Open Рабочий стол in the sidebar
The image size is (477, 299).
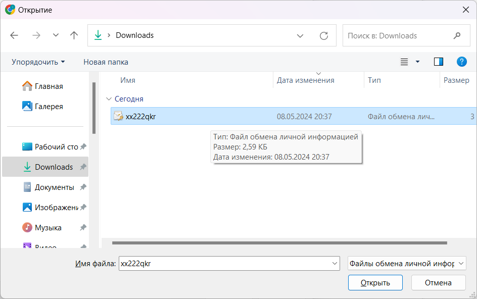[50, 147]
